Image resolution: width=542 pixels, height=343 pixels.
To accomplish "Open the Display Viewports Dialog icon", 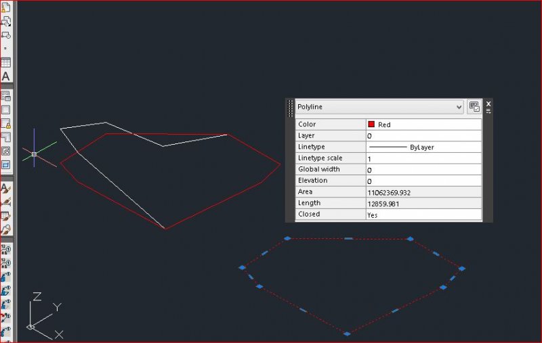I will 5,96.
